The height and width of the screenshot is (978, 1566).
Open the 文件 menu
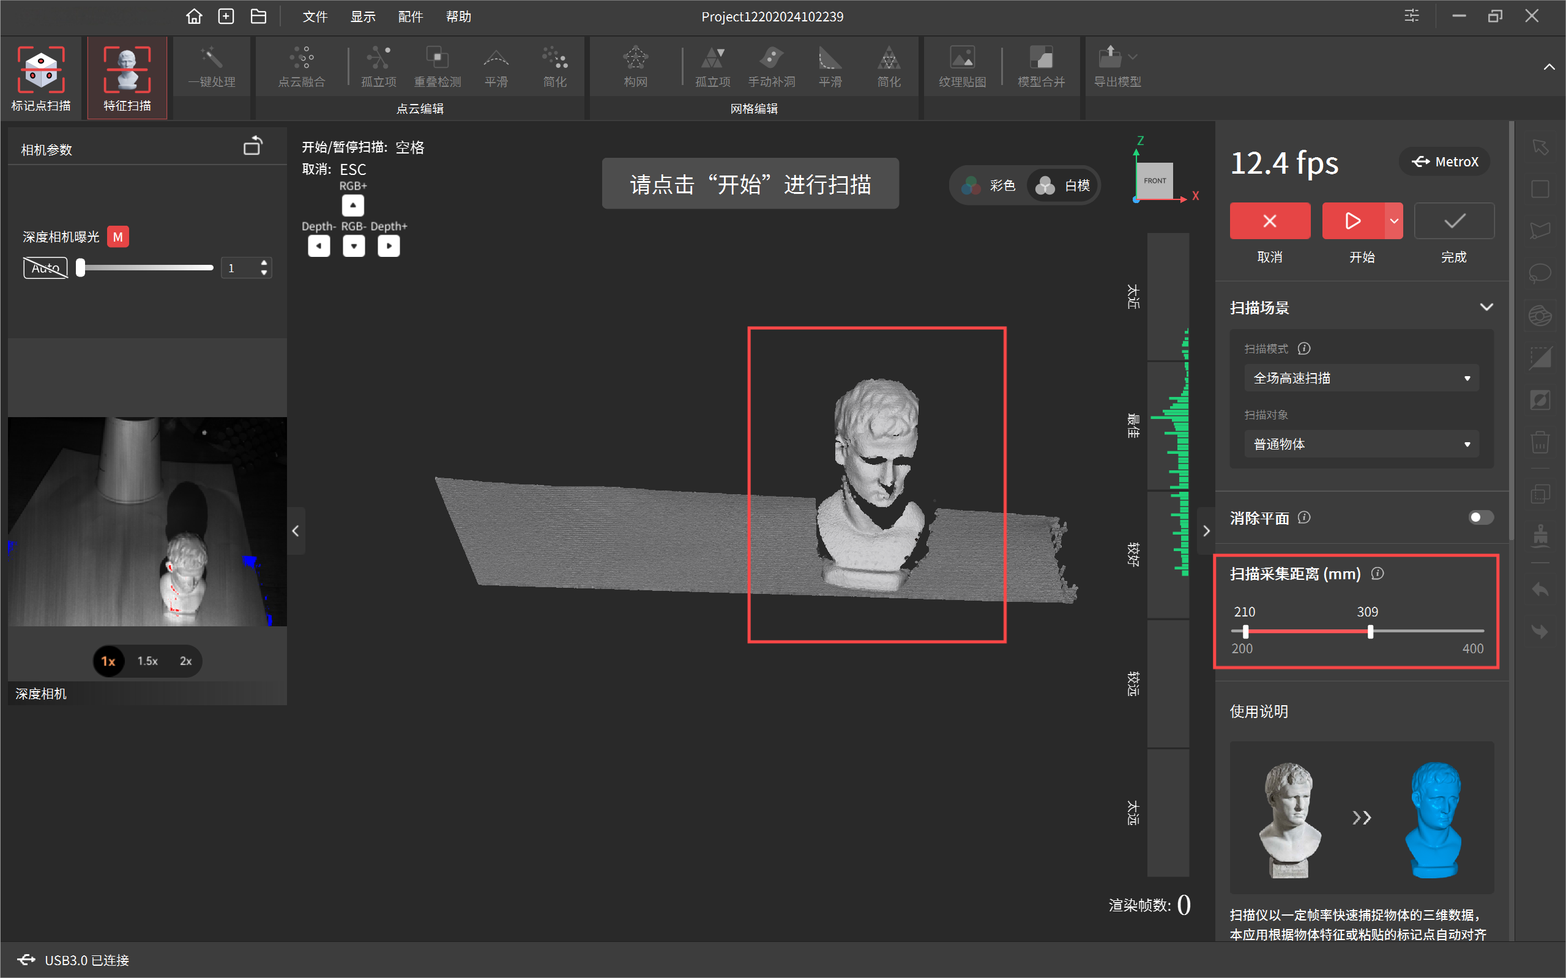tap(315, 17)
